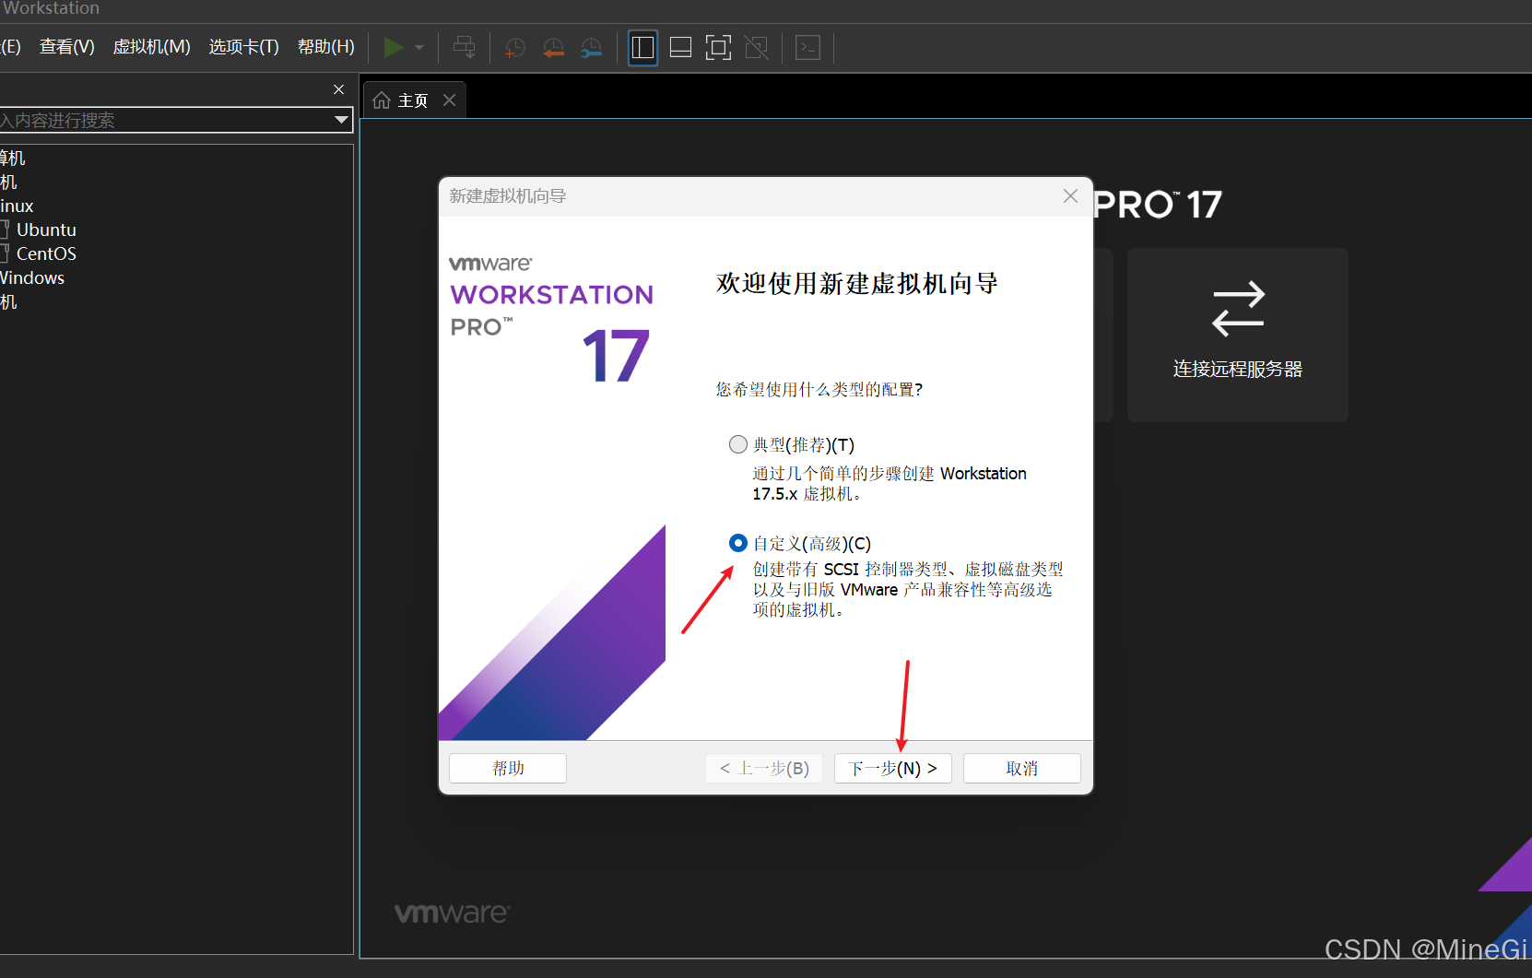The height and width of the screenshot is (978, 1532).
Task: Click the 取消 cancel button
Action: click(x=1021, y=769)
